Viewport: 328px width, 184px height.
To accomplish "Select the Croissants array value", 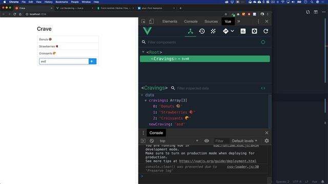I will coord(175,118).
